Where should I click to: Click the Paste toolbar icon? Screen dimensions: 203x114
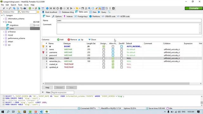[x=18, y=8]
